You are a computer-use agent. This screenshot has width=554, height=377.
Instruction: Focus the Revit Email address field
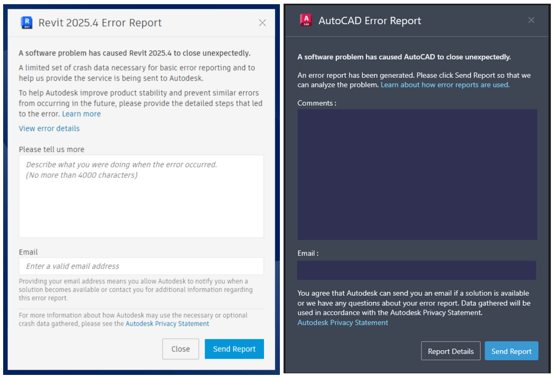click(142, 266)
